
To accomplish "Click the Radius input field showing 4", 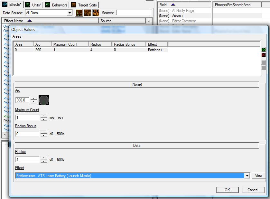I will [x=27, y=159].
